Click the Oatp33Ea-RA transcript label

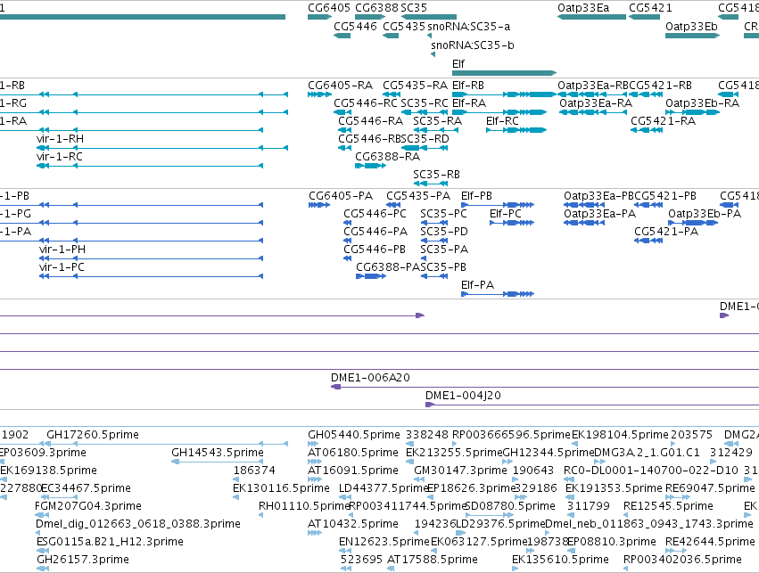[x=596, y=103]
